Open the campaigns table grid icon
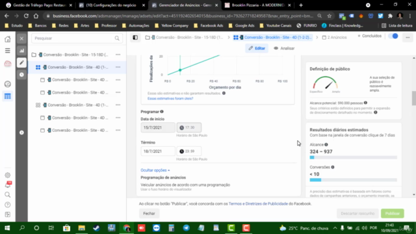Screen dimensions: 416x234 point(8,96)
